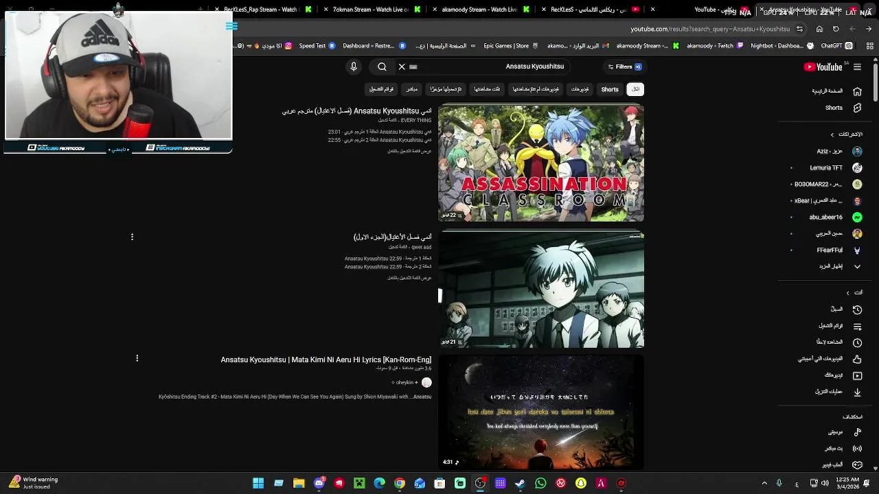Open more options for lyrics video
The height and width of the screenshot is (494, 879).
pos(137,358)
